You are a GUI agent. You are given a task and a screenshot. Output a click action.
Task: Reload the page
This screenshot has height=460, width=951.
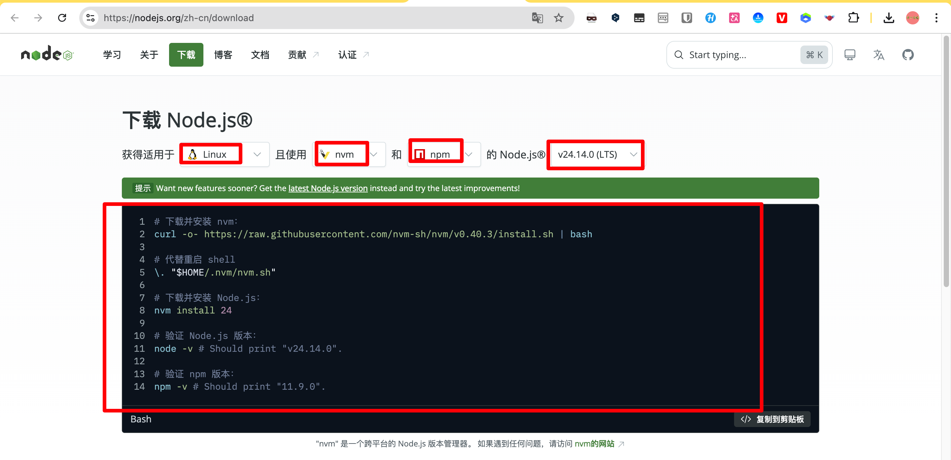62,18
